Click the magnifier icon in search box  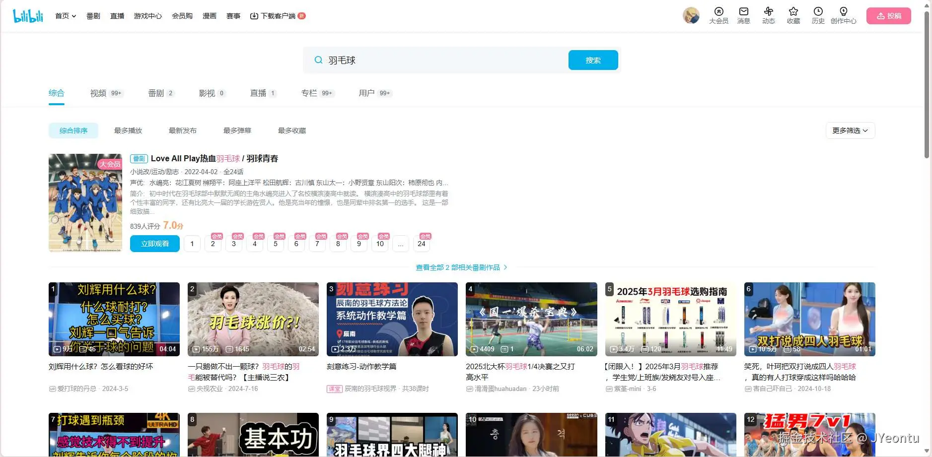tap(318, 60)
